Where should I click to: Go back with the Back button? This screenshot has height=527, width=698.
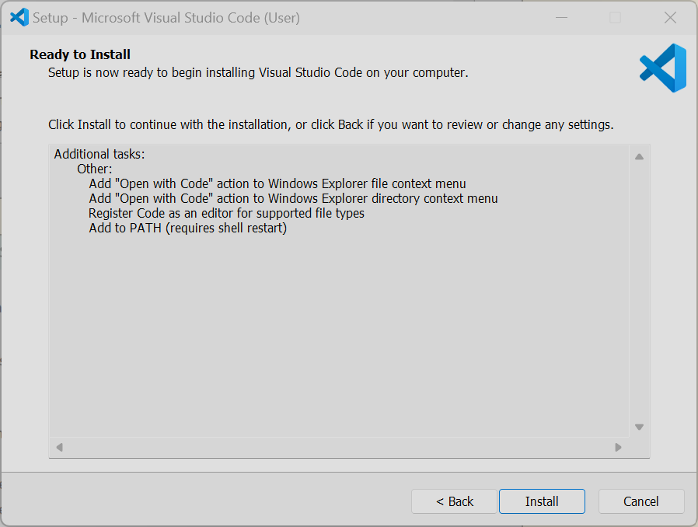(454, 501)
